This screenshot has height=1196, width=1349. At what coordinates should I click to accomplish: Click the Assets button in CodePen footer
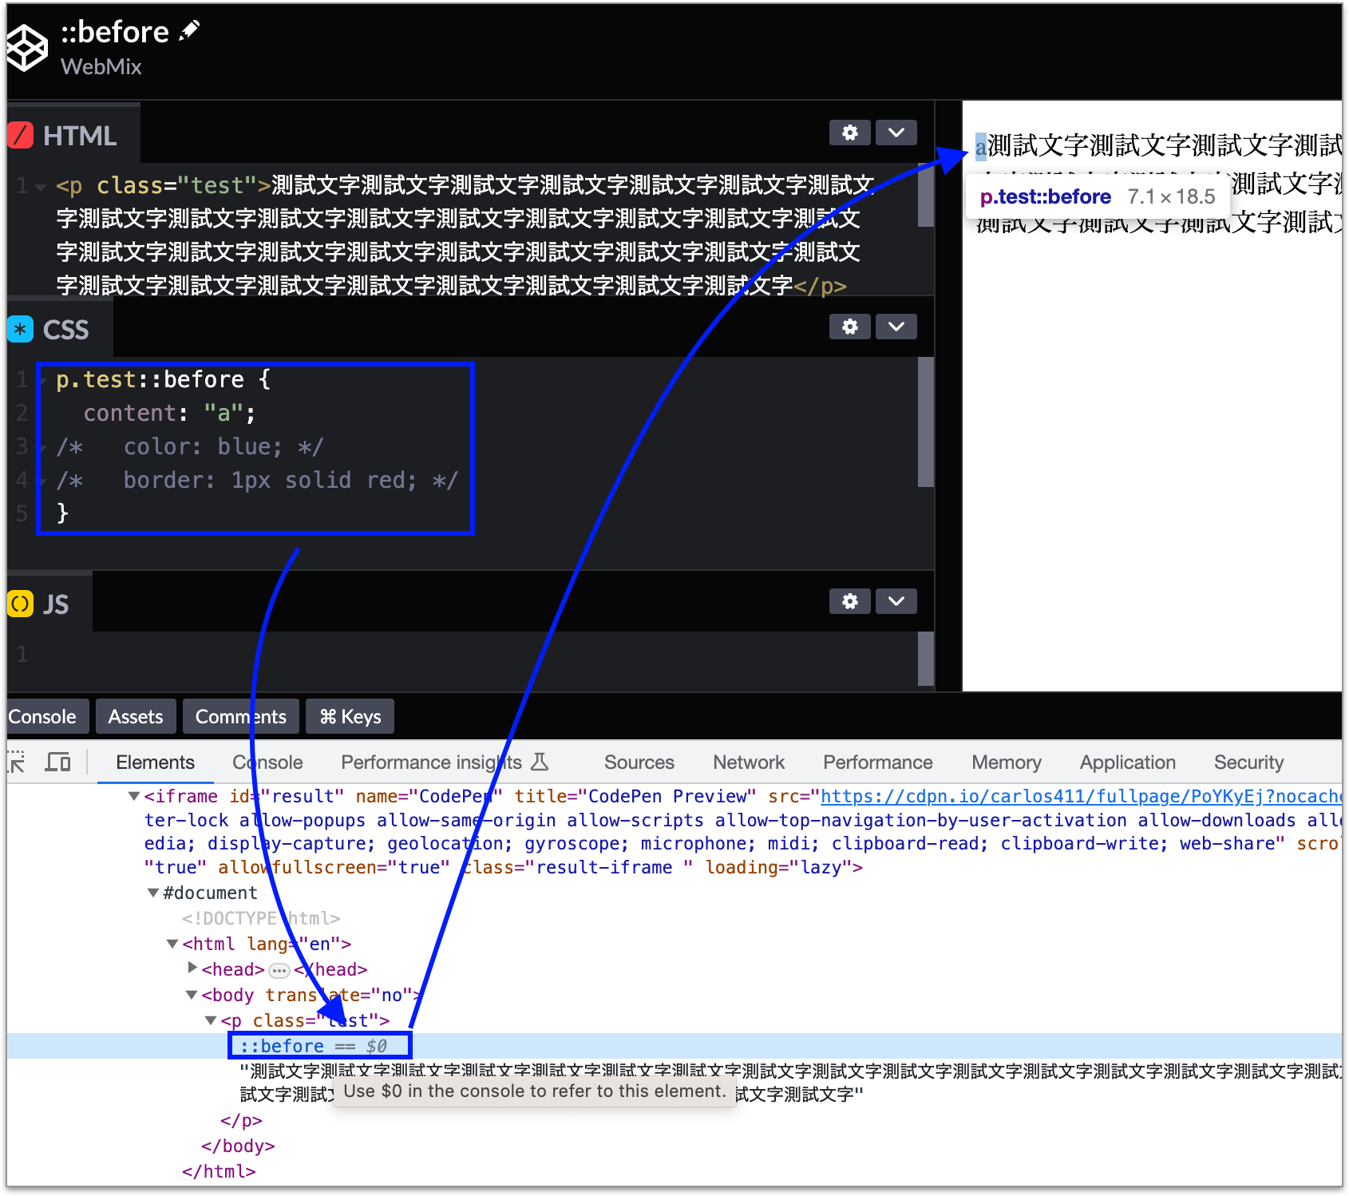[136, 717]
